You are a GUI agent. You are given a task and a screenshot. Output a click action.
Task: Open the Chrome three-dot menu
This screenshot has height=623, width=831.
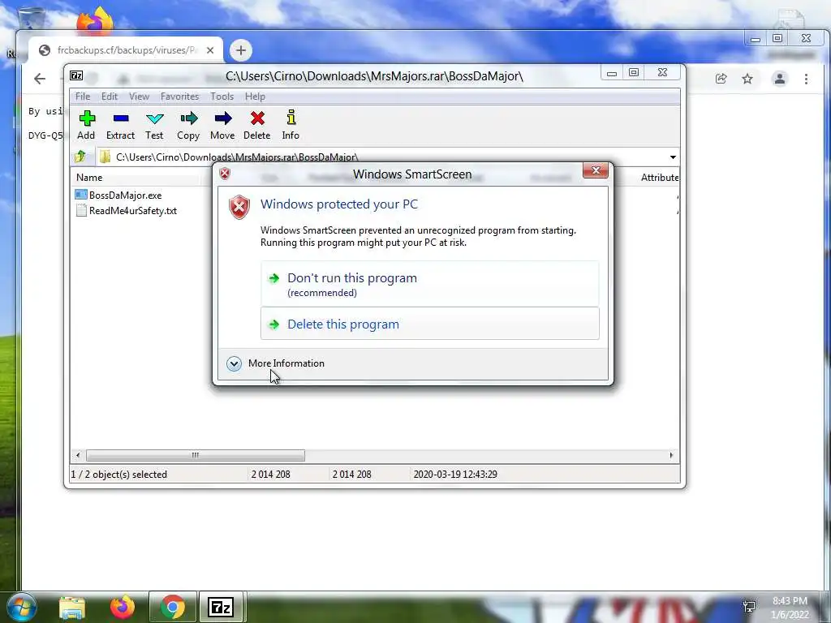point(806,79)
